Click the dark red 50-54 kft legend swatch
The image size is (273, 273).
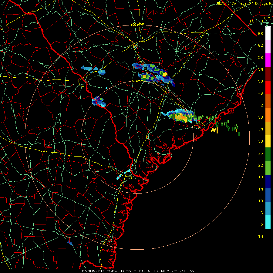tap(268, 74)
